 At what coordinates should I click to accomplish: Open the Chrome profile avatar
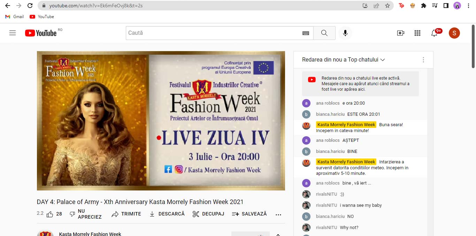[457, 6]
